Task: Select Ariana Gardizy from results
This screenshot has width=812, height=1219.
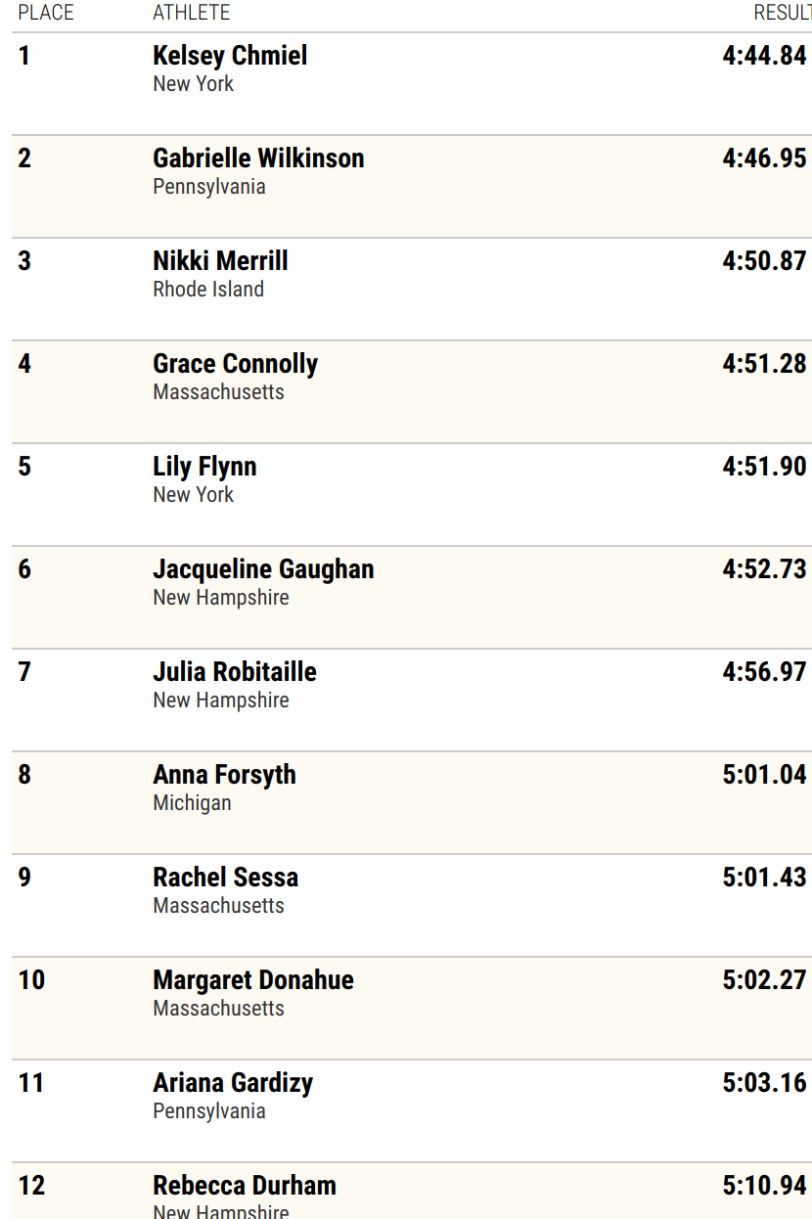Action: 233,1083
